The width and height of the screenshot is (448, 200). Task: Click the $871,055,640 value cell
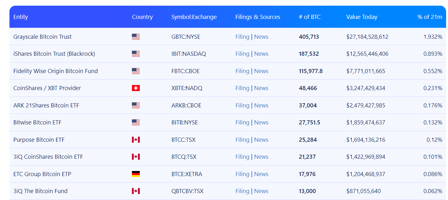point(364,191)
